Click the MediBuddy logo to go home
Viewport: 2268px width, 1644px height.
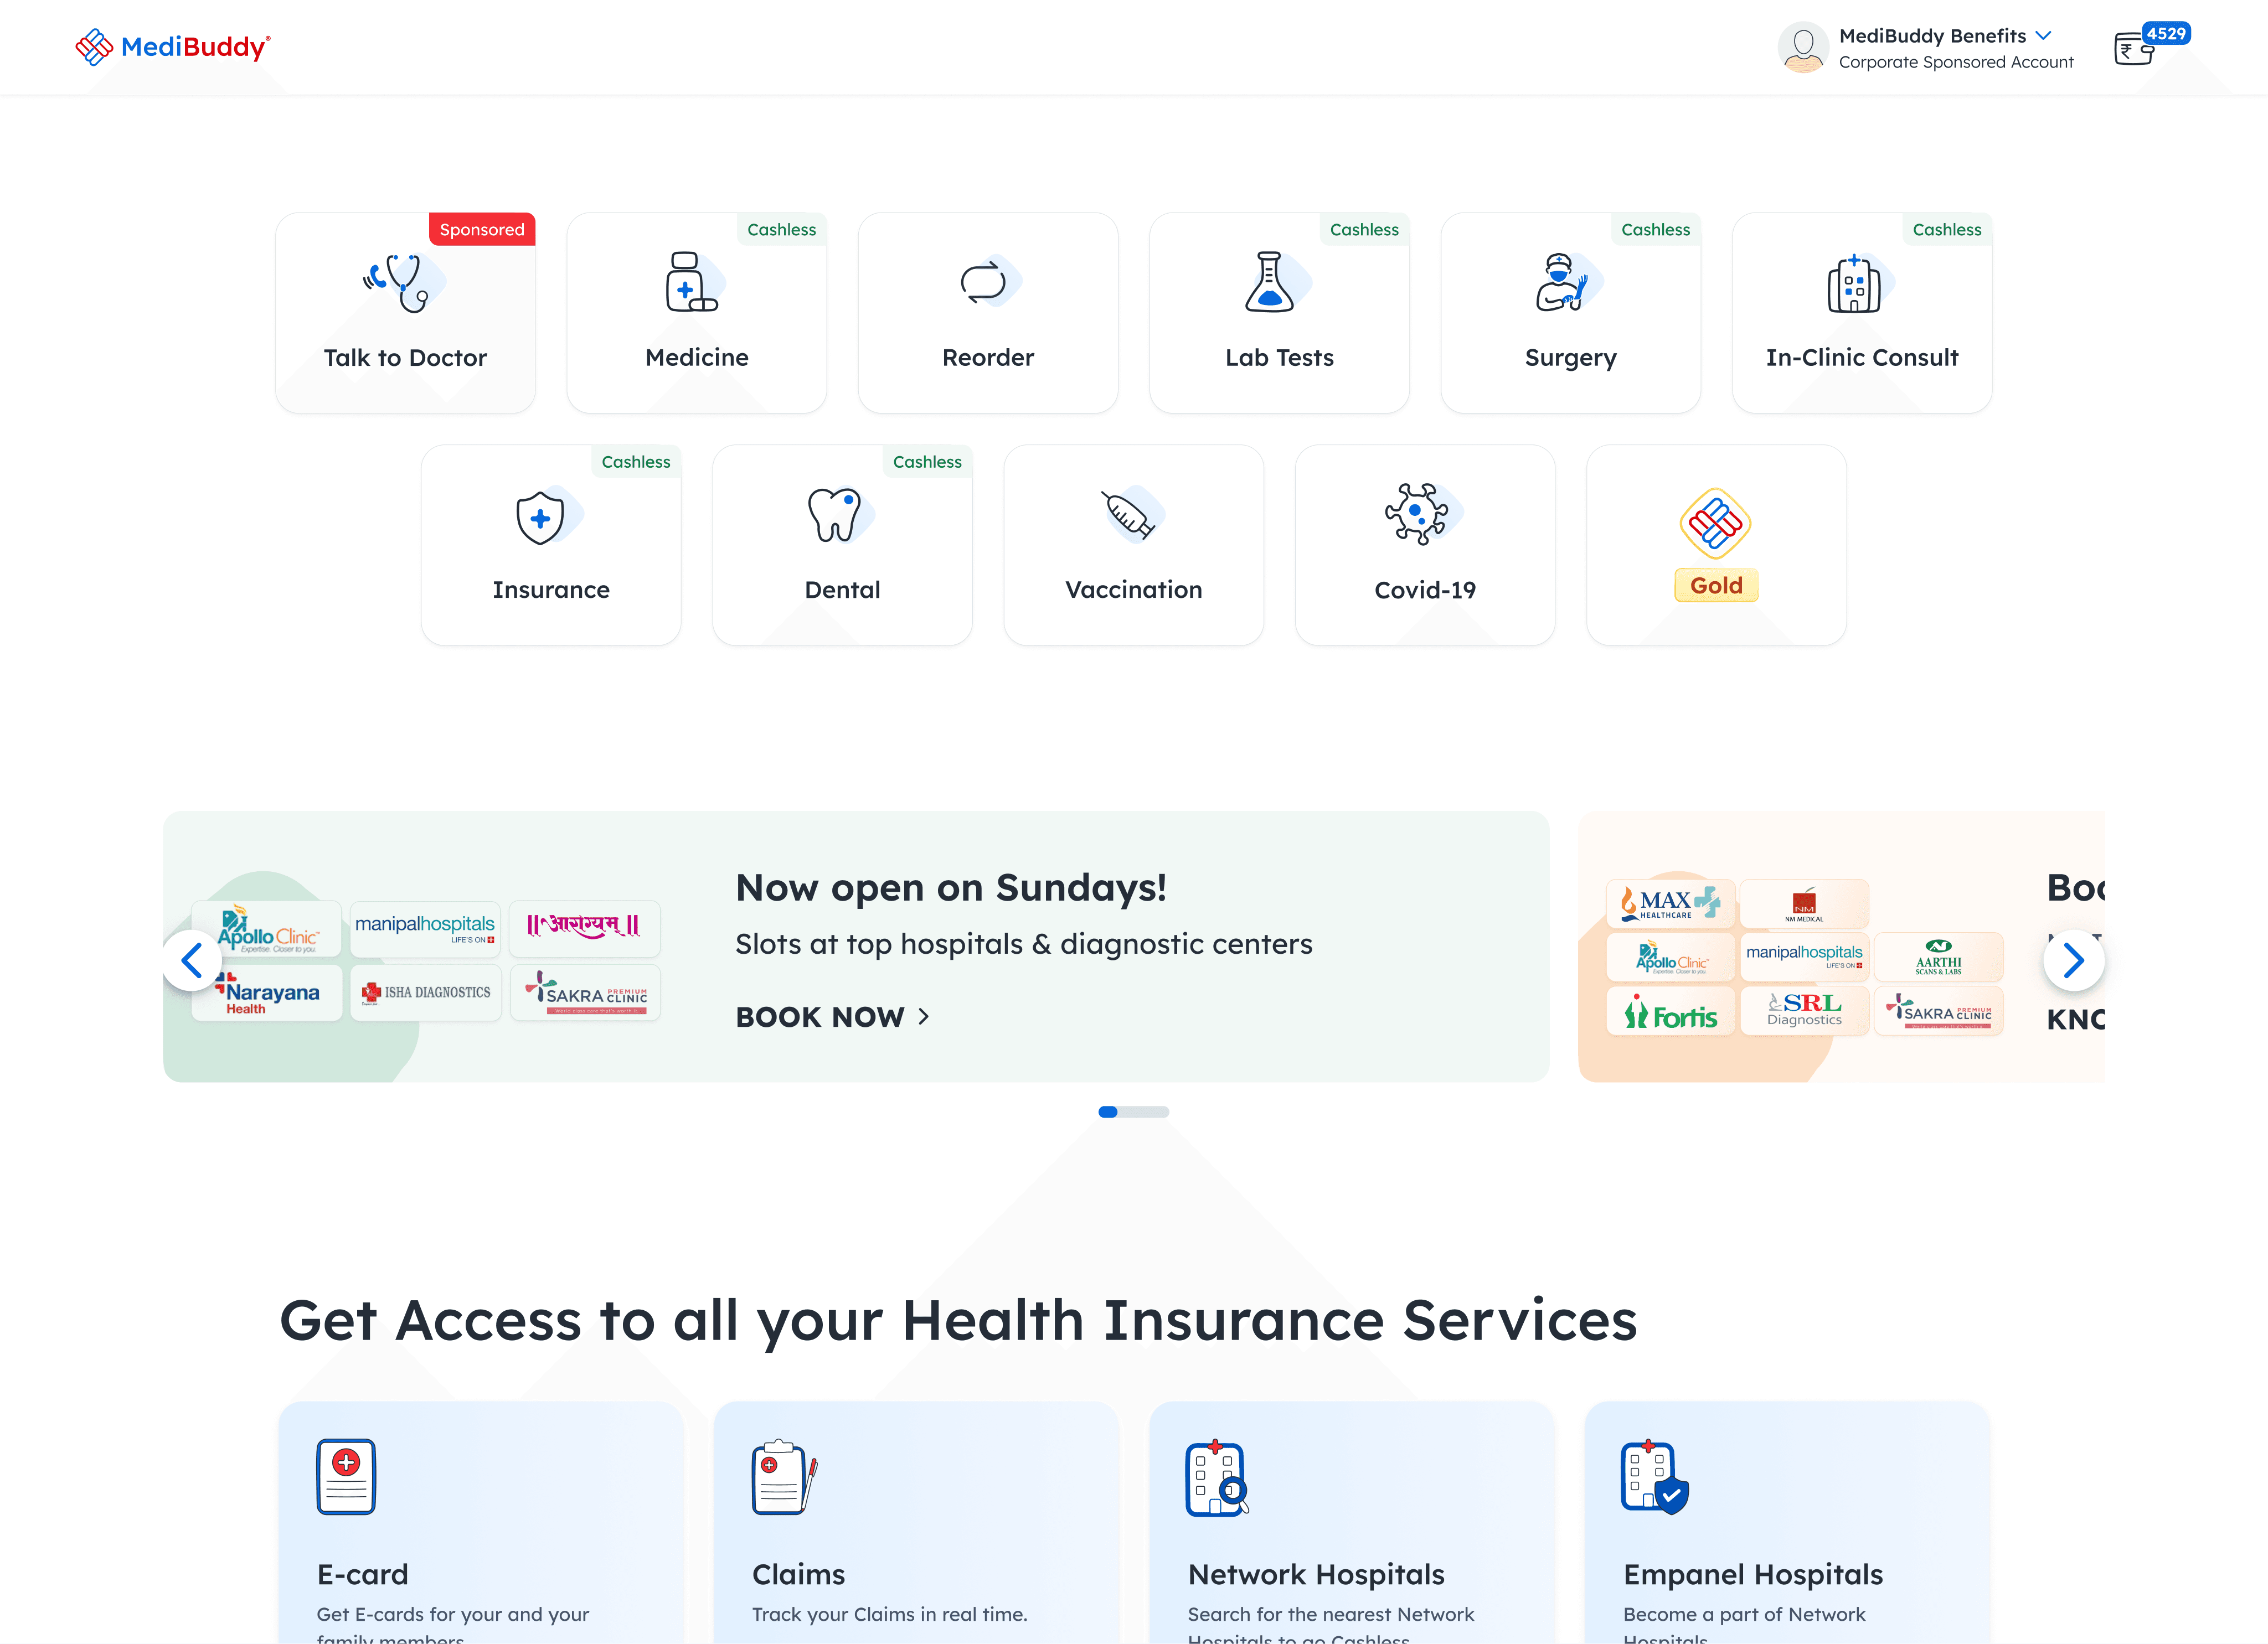tap(173, 47)
